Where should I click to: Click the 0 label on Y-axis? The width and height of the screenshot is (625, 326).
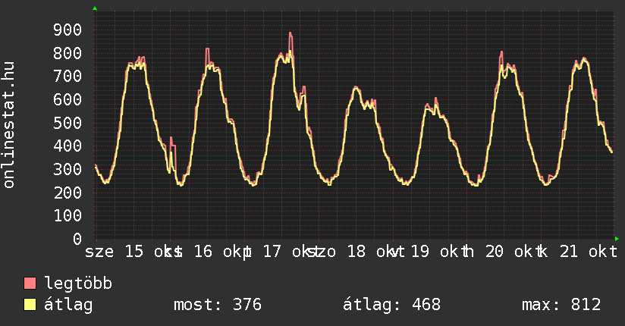point(77,239)
